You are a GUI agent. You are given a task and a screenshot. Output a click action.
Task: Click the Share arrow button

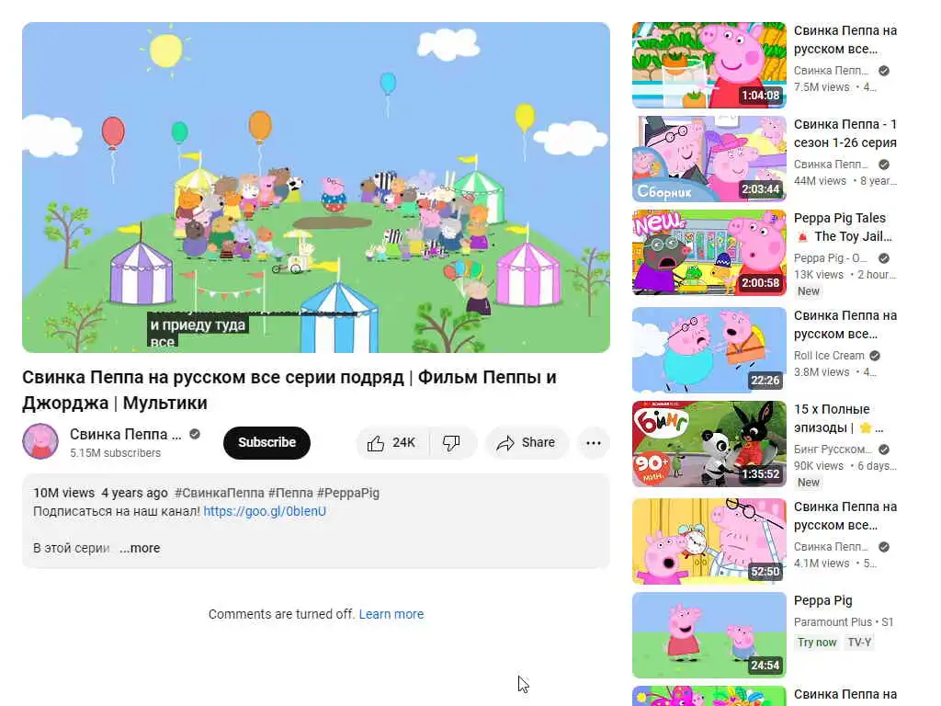527,443
